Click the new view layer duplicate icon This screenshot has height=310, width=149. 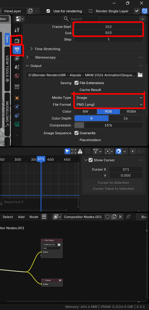pyautogui.click(x=30, y=11)
